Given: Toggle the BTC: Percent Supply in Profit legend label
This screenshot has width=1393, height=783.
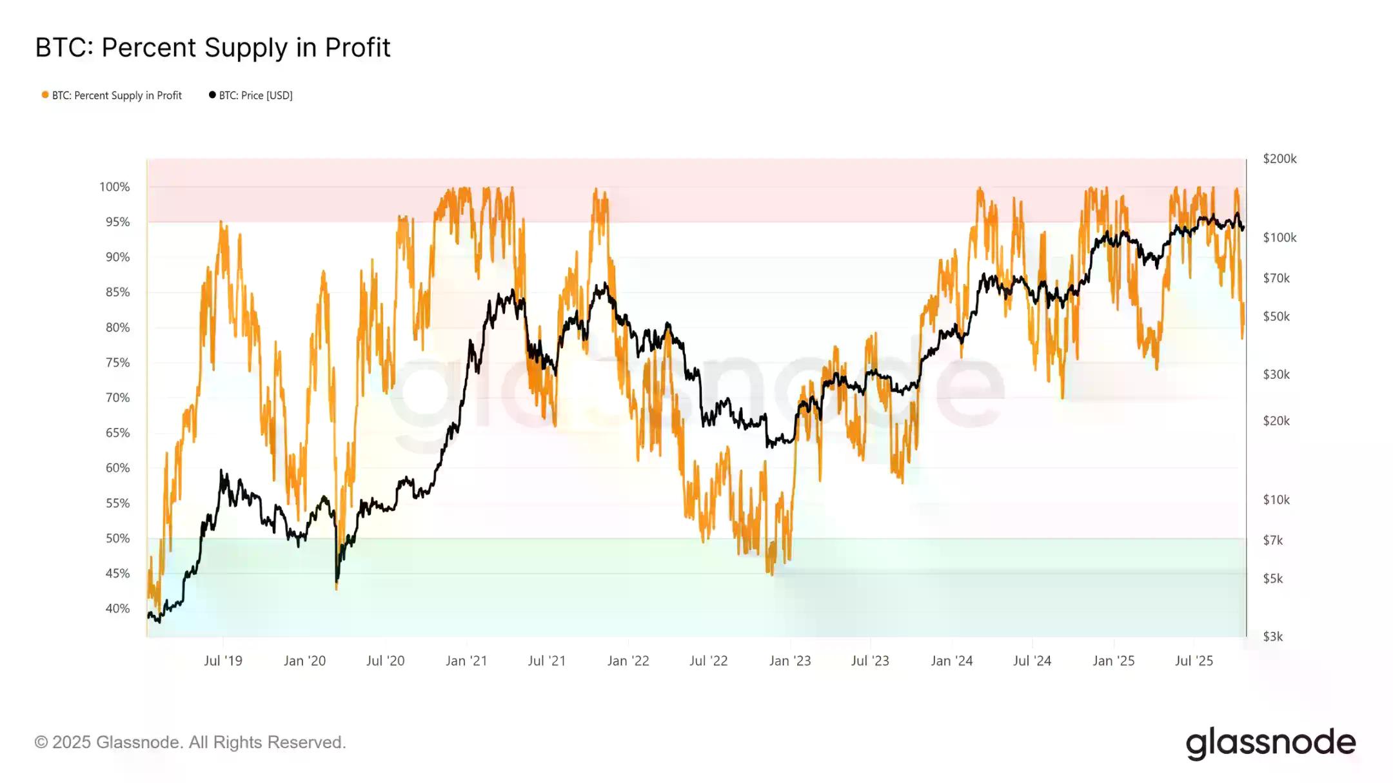Looking at the screenshot, I should [x=117, y=95].
